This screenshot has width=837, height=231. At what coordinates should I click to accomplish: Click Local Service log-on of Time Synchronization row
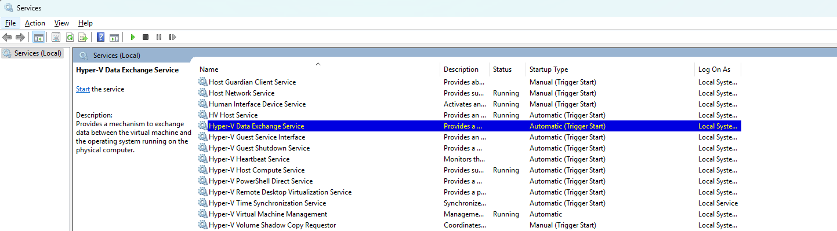718,203
